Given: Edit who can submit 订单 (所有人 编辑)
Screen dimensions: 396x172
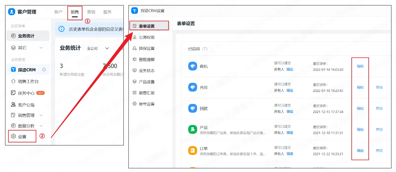Looking at the screenshot, I should coord(290,154).
